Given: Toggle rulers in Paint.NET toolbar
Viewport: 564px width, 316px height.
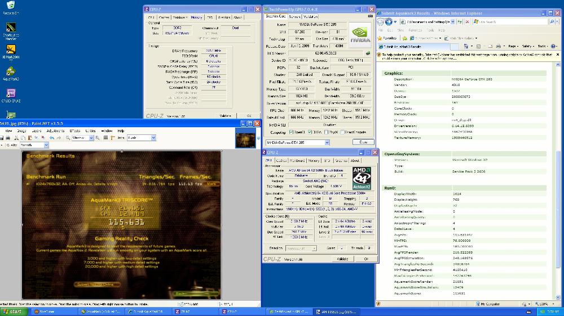Looking at the screenshot, I should (112, 138).
